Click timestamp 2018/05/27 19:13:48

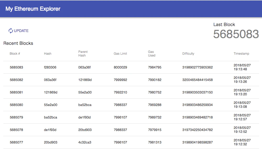coord(242,67)
